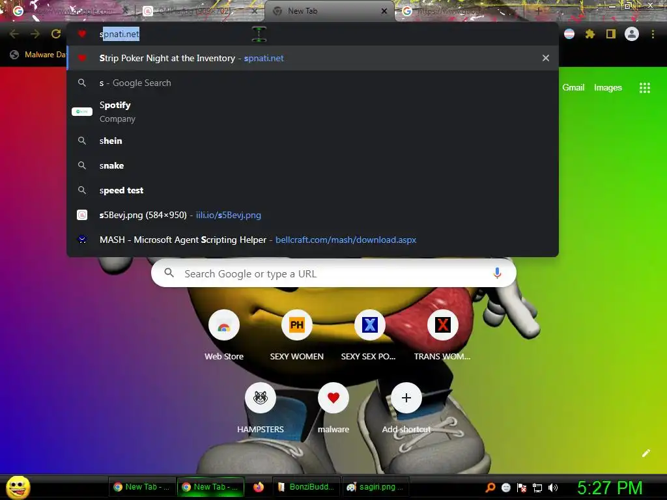The width and height of the screenshot is (667, 500).
Task: Launch Firefox from the taskbar
Action: pyautogui.click(x=258, y=487)
